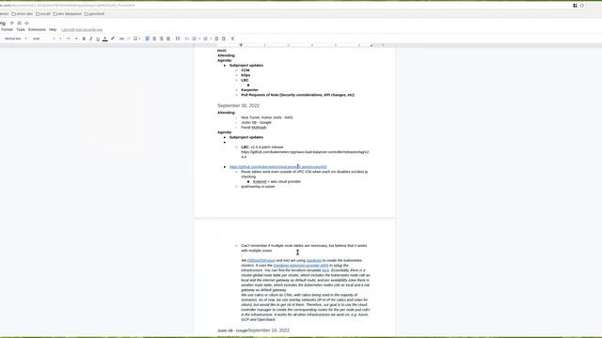Click the checklist toolbar icon
This screenshot has height=338, width=602.
(x=187, y=38)
